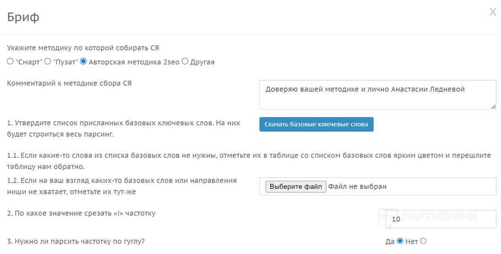Select the "Смарт" methodology radio button
This screenshot has height=254, width=501.
click(x=10, y=61)
